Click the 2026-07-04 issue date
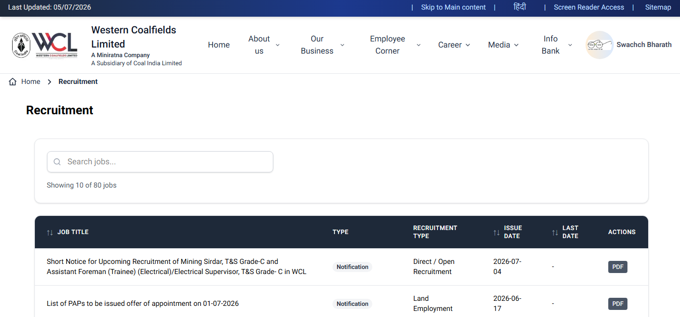Image resolution: width=680 pixels, height=317 pixels. tap(507, 266)
